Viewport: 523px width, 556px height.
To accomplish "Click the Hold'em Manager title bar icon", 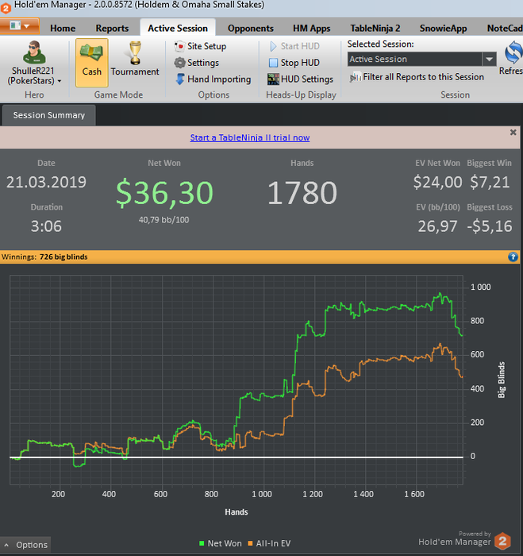I will pos(5,7).
